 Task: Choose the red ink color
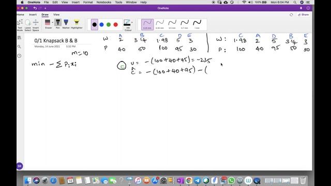115,25
